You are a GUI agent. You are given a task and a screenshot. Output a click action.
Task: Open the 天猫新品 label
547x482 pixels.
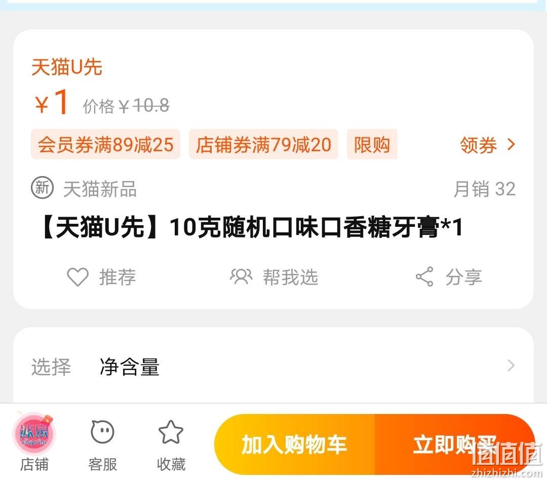tap(100, 189)
